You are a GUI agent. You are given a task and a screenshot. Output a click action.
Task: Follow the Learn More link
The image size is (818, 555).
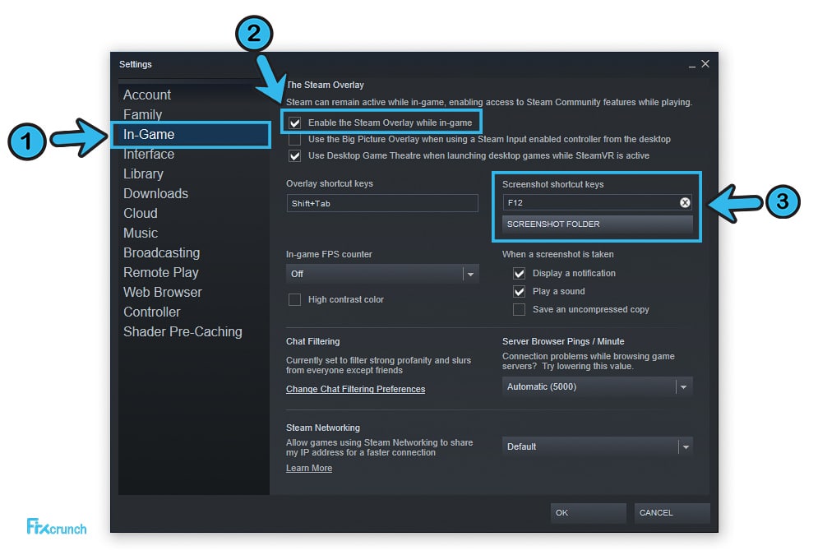click(x=309, y=469)
